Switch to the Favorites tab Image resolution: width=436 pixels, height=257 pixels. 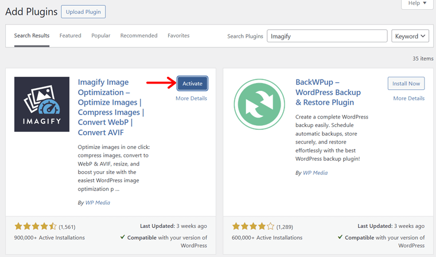[178, 35]
